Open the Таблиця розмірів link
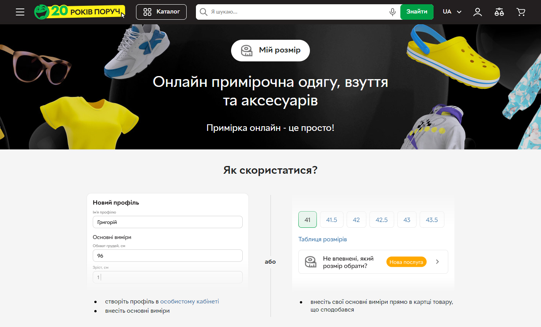The width and height of the screenshot is (541, 327). click(323, 239)
